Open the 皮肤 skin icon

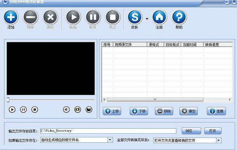(135, 17)
